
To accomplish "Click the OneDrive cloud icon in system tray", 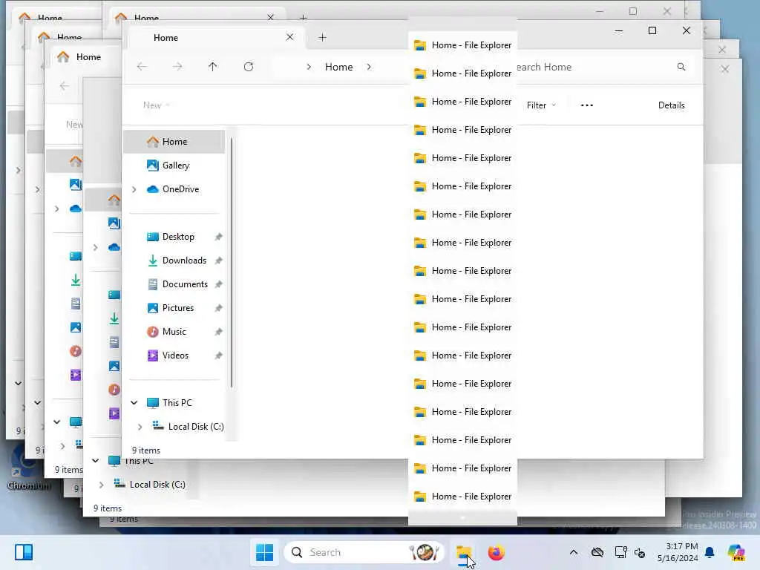I will click(x=597, y=552).
